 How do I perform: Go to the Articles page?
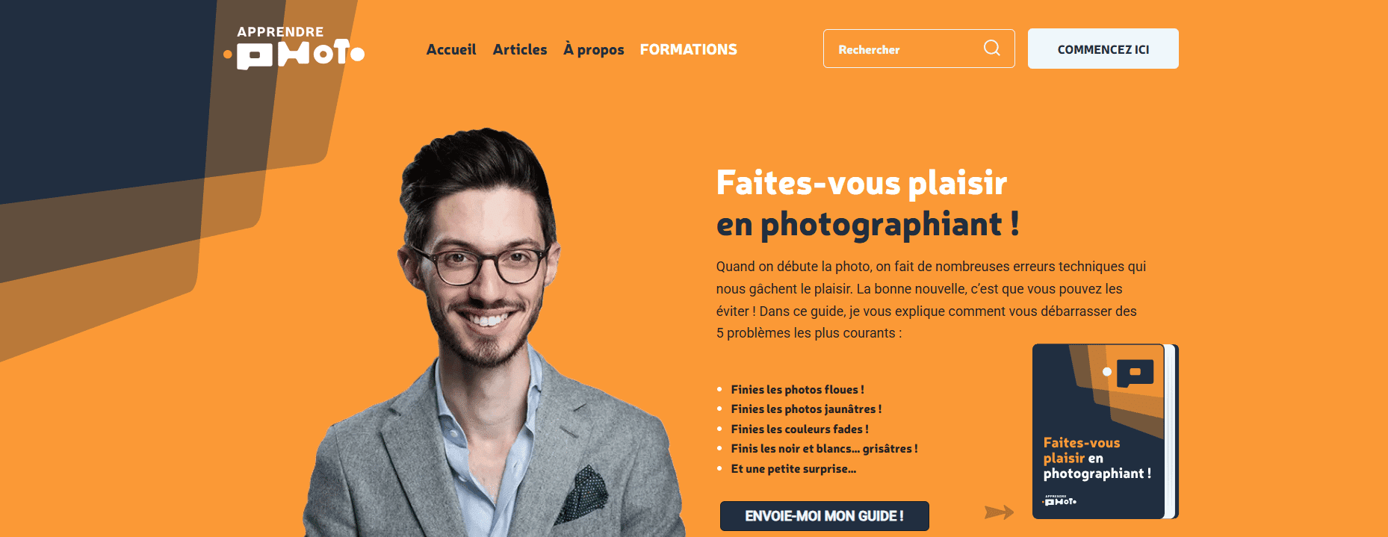[x=520, y=49]
